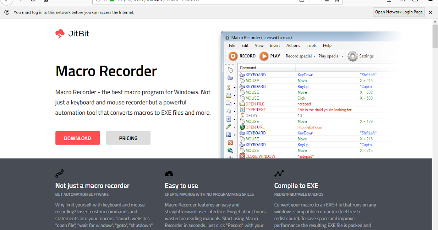
Task: Click the red shutdown icon in left sidebar
Action: [x=230, y=143]
